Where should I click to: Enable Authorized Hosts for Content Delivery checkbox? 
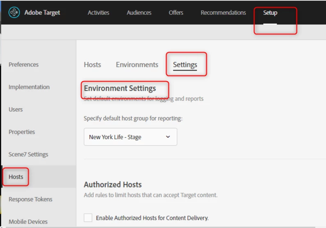point(88,218)
